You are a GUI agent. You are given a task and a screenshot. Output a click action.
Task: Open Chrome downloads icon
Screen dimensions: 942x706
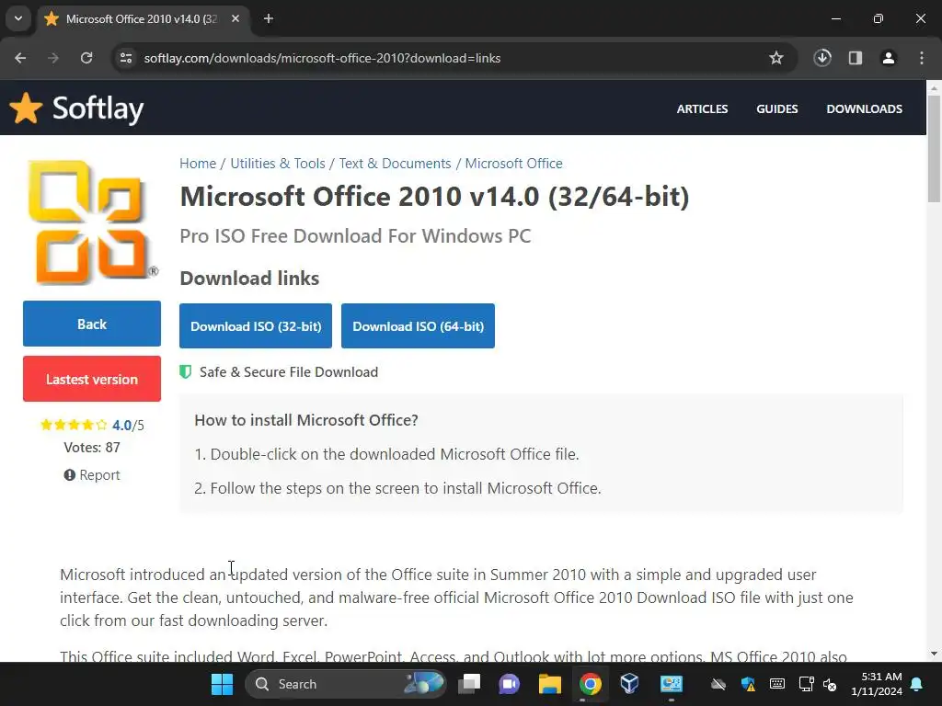pos(822,58)
